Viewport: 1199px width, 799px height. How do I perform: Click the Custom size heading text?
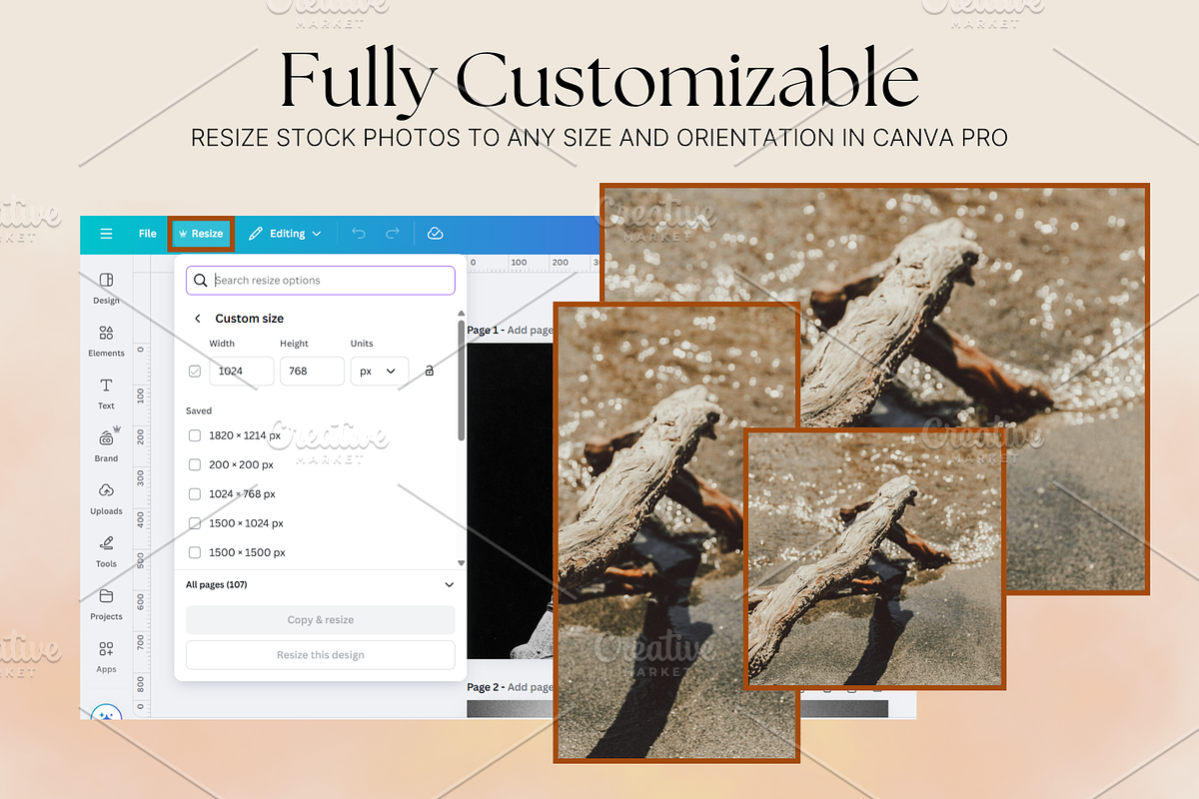[250, 319]
